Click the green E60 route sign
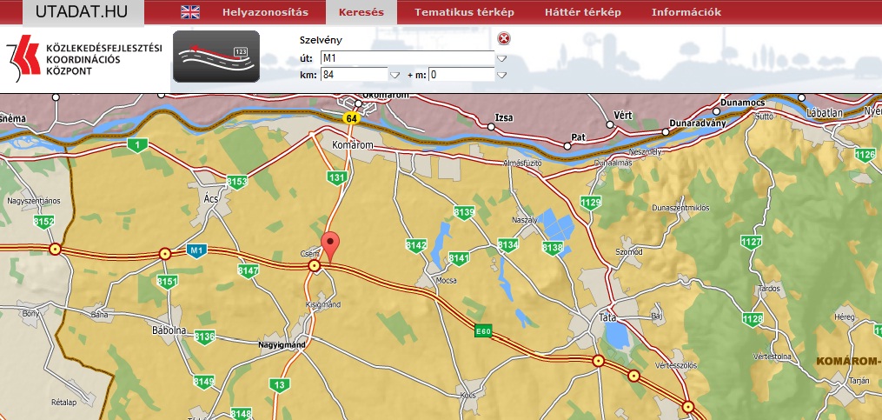This screenshot has width=882, height=420. point(484,331)
